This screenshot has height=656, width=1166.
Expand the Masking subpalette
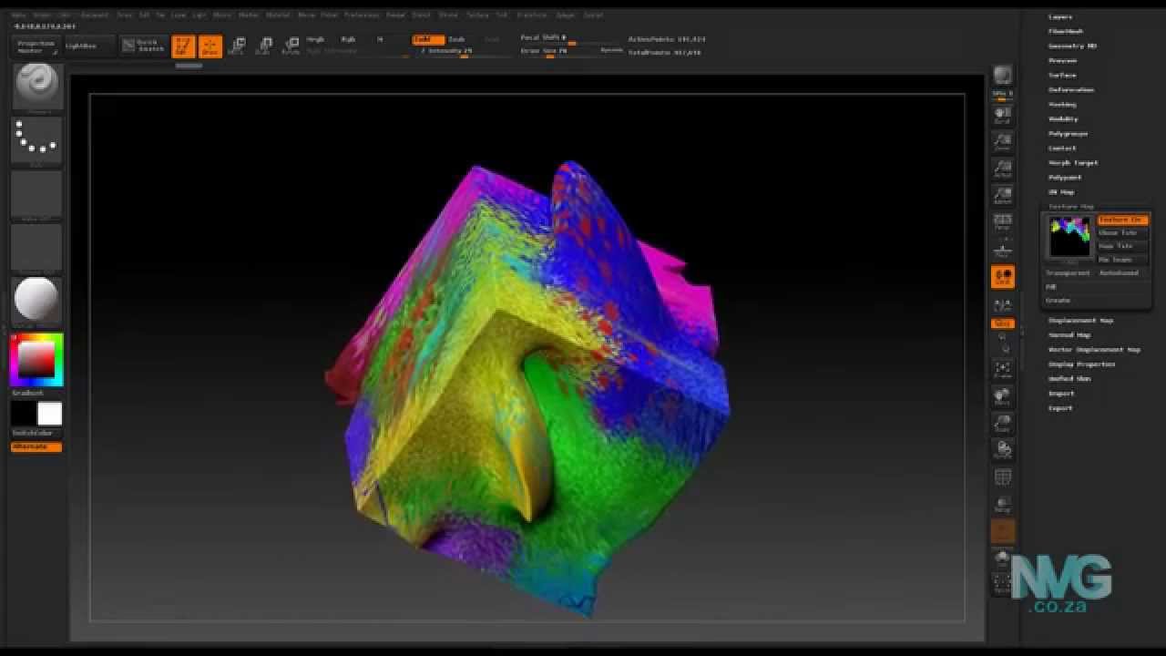[1062, 105]
